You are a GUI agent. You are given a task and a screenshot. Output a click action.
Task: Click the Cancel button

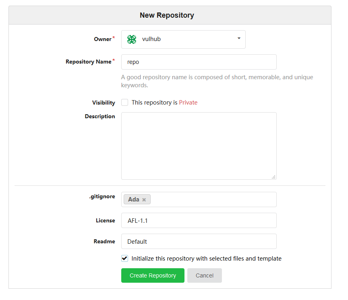(204, 275)
